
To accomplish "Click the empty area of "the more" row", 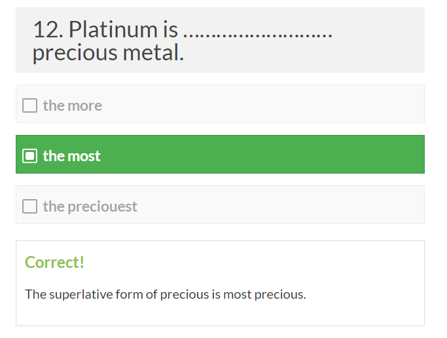I will [x=275, y=104].
